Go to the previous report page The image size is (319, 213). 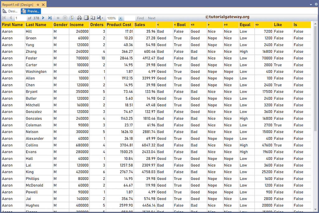[10, 18]
